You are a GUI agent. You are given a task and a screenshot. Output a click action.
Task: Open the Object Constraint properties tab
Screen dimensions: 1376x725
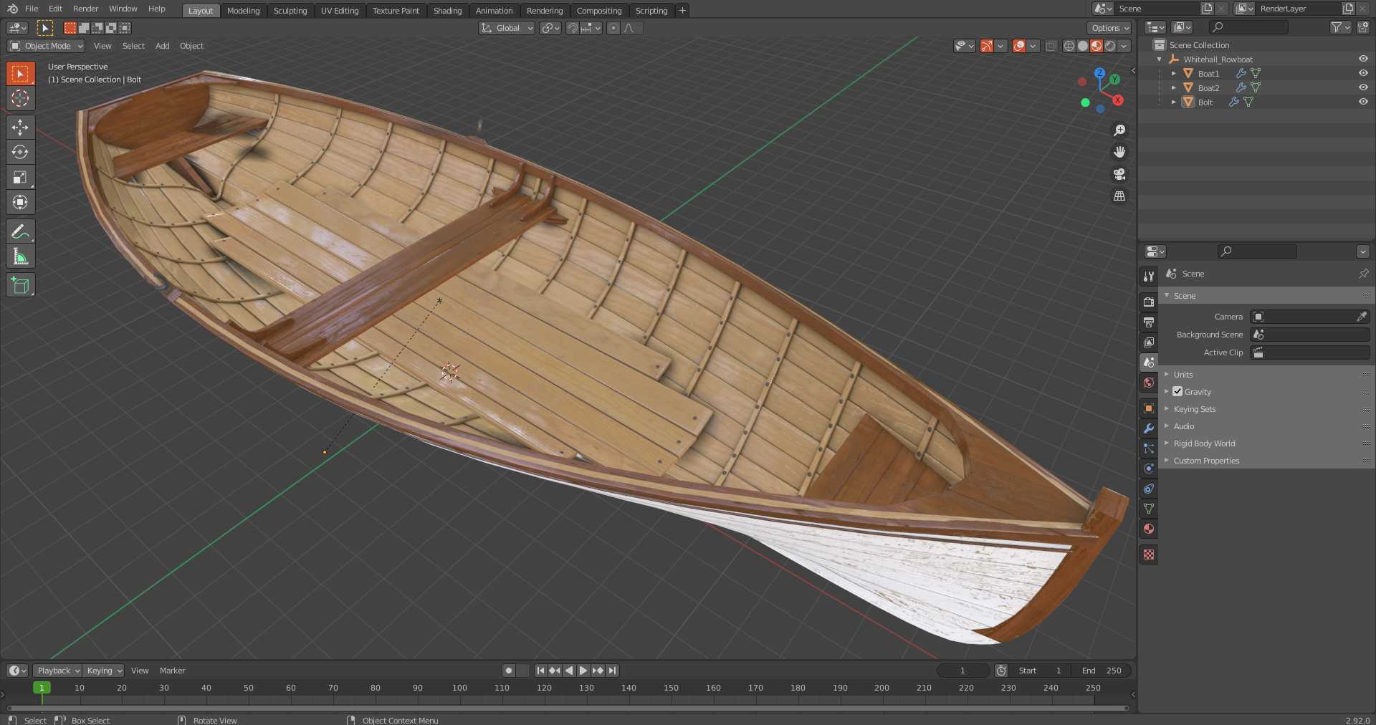point(1149,488)
